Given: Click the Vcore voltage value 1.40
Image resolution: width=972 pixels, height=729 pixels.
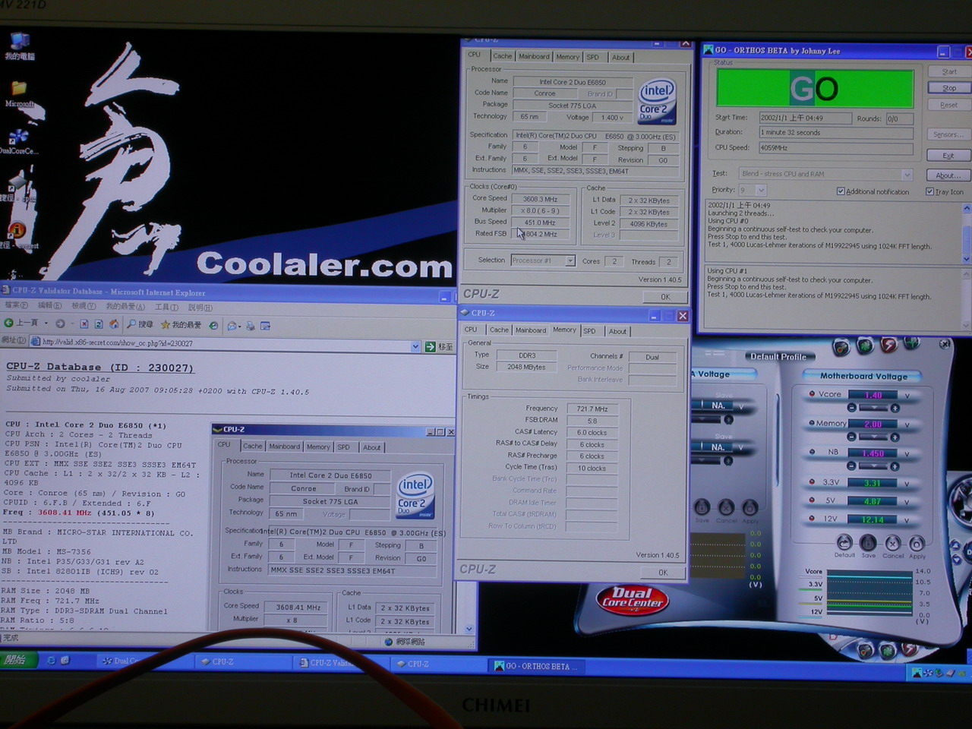Looking at the screenshot, I should [x=873, y=395].
